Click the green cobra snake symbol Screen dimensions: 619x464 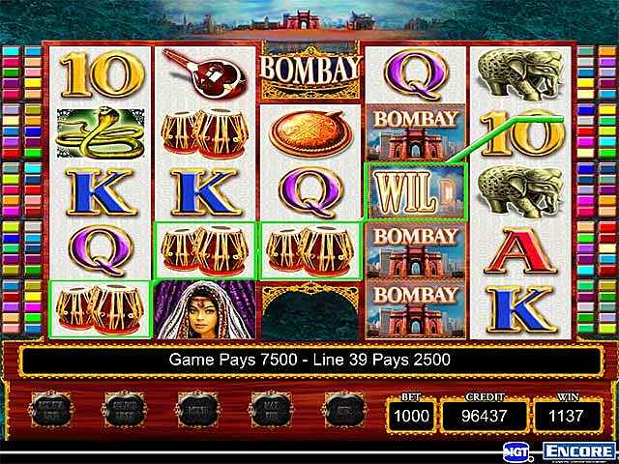point(101,133)
